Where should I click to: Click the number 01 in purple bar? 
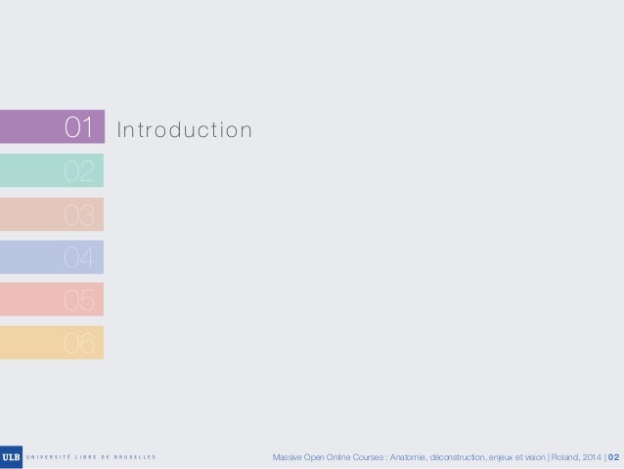(79, 127)
